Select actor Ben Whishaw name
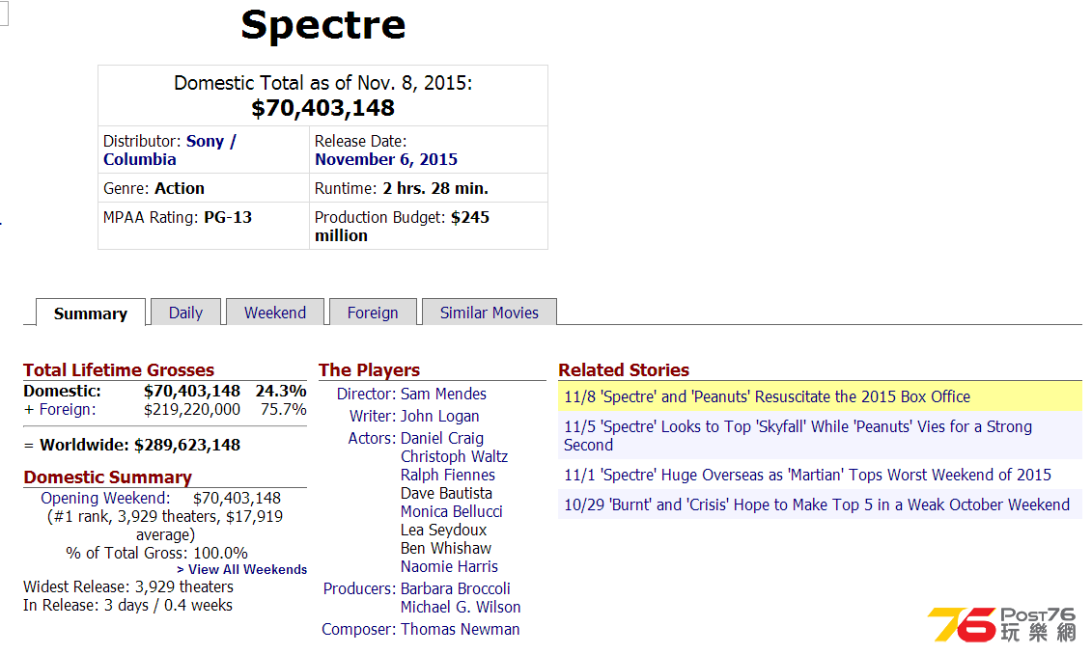The height and width of the screenshot is (654, 1092). click(x=446, y=548)
